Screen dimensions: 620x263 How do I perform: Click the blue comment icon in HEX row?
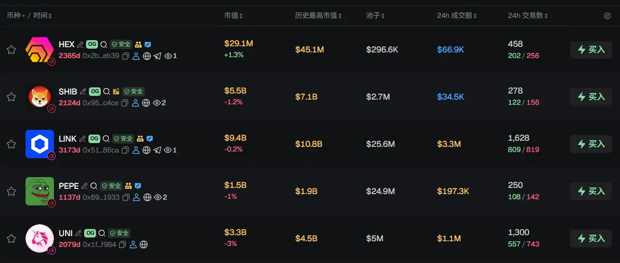148,44
